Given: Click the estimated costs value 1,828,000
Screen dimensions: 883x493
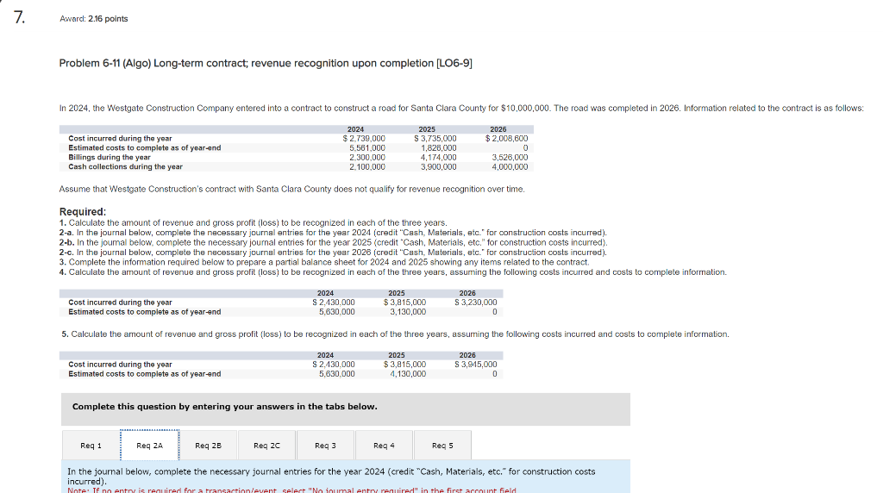Looking at the screenshot, I should (439, 148).
